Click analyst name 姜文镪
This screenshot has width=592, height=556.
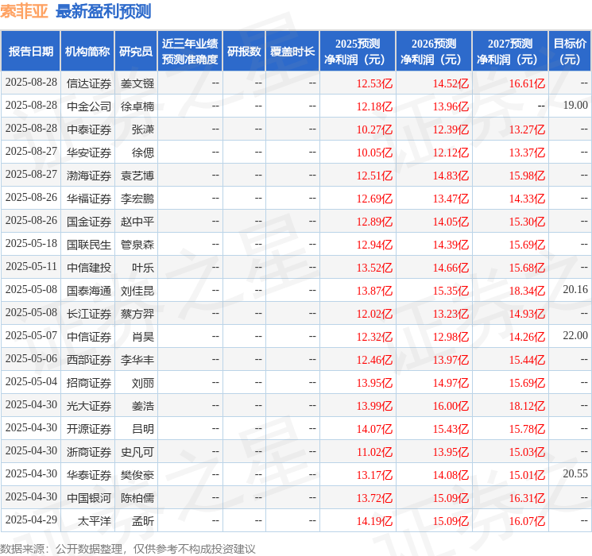pyautogui.click(x=137, y=83)
